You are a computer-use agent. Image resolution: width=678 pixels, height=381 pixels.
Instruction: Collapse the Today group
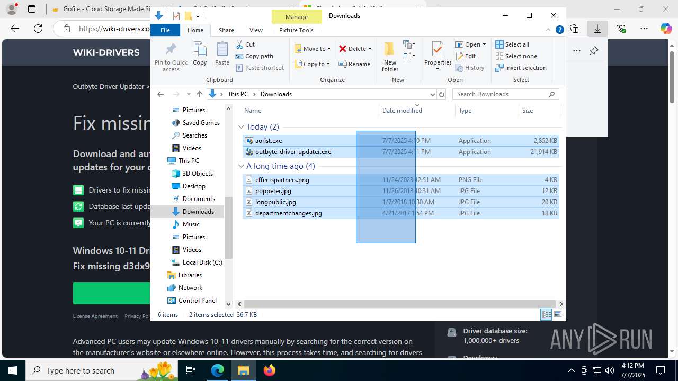[241, 127]
